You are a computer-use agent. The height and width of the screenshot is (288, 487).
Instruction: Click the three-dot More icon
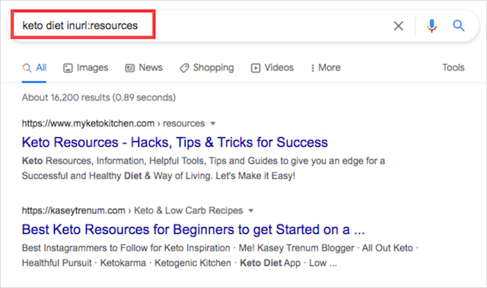pyautogui.click(x=313, y=68)
